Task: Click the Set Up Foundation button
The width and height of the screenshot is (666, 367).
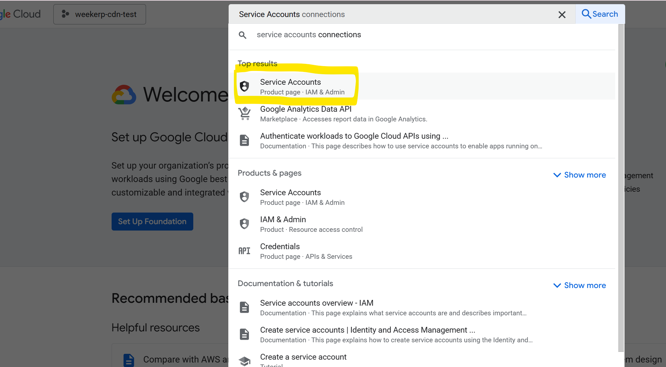Action: click(152, 222)
